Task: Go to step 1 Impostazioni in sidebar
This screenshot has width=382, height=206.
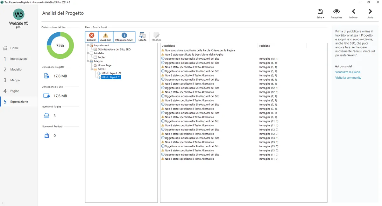Action: coord(19,59)
